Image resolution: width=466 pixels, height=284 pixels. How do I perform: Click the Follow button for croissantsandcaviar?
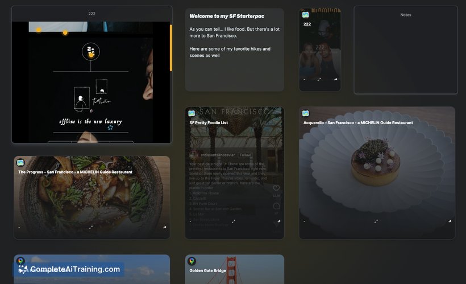pyautogui.click(x=245, y=155)
